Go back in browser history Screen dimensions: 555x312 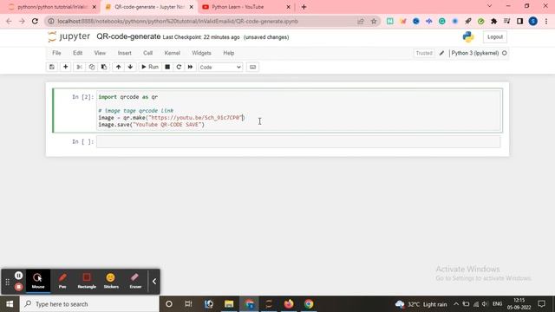[x=9, y=21]
